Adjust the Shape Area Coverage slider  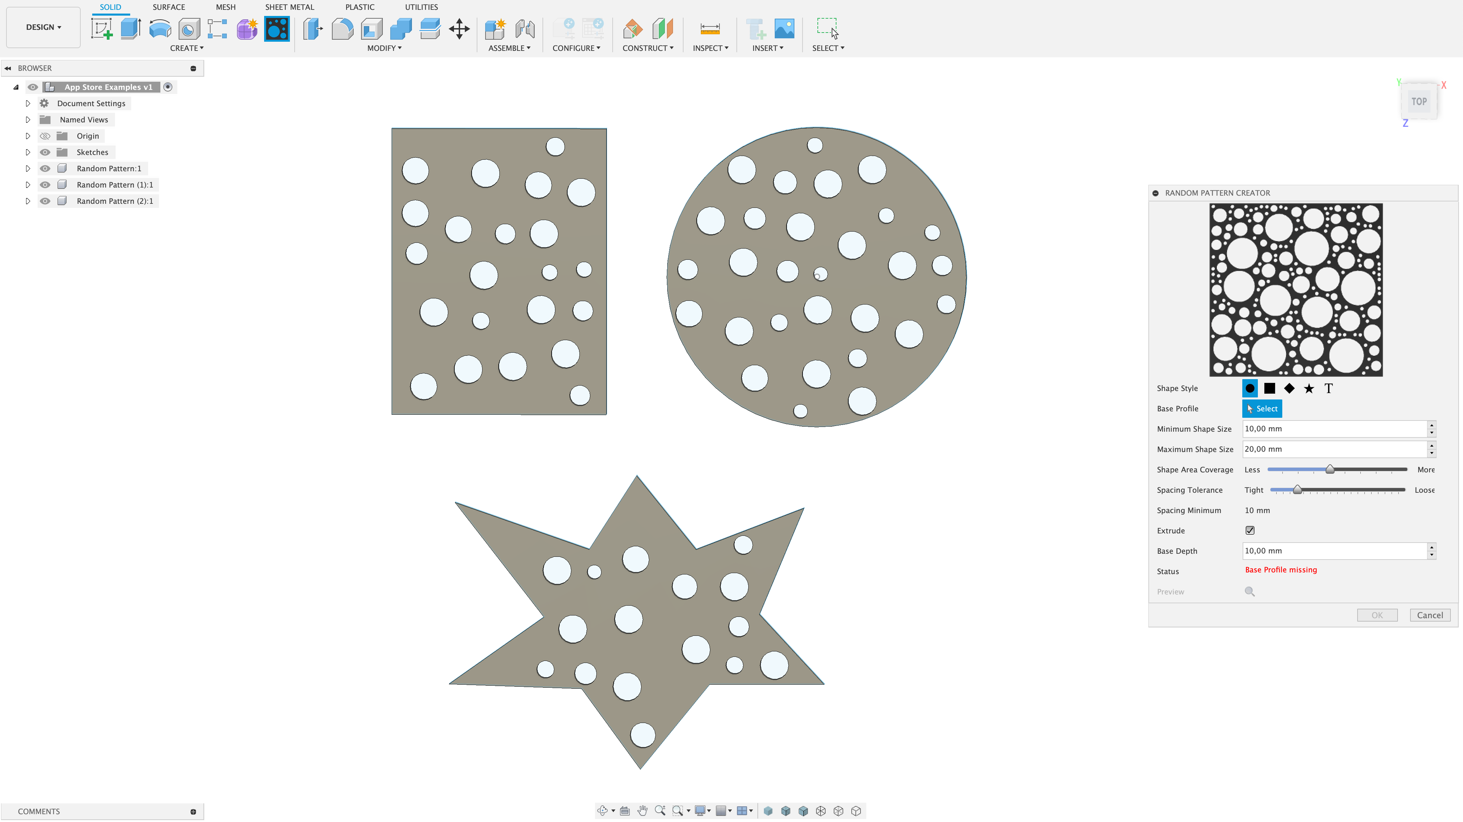pos(1329,470)
